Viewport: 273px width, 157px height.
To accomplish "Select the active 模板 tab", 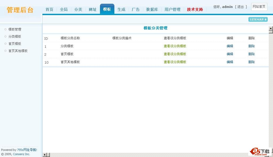I will 107,9.
